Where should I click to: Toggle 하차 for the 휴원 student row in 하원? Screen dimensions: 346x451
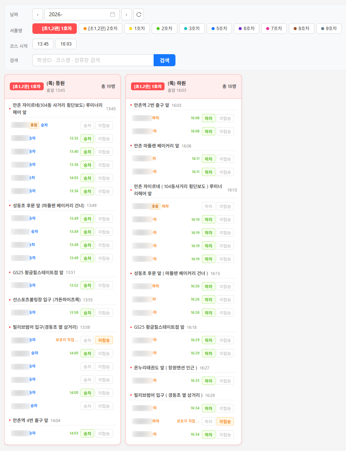209,206
